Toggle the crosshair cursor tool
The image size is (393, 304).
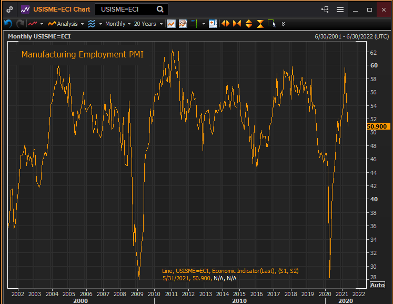[194, 24]
